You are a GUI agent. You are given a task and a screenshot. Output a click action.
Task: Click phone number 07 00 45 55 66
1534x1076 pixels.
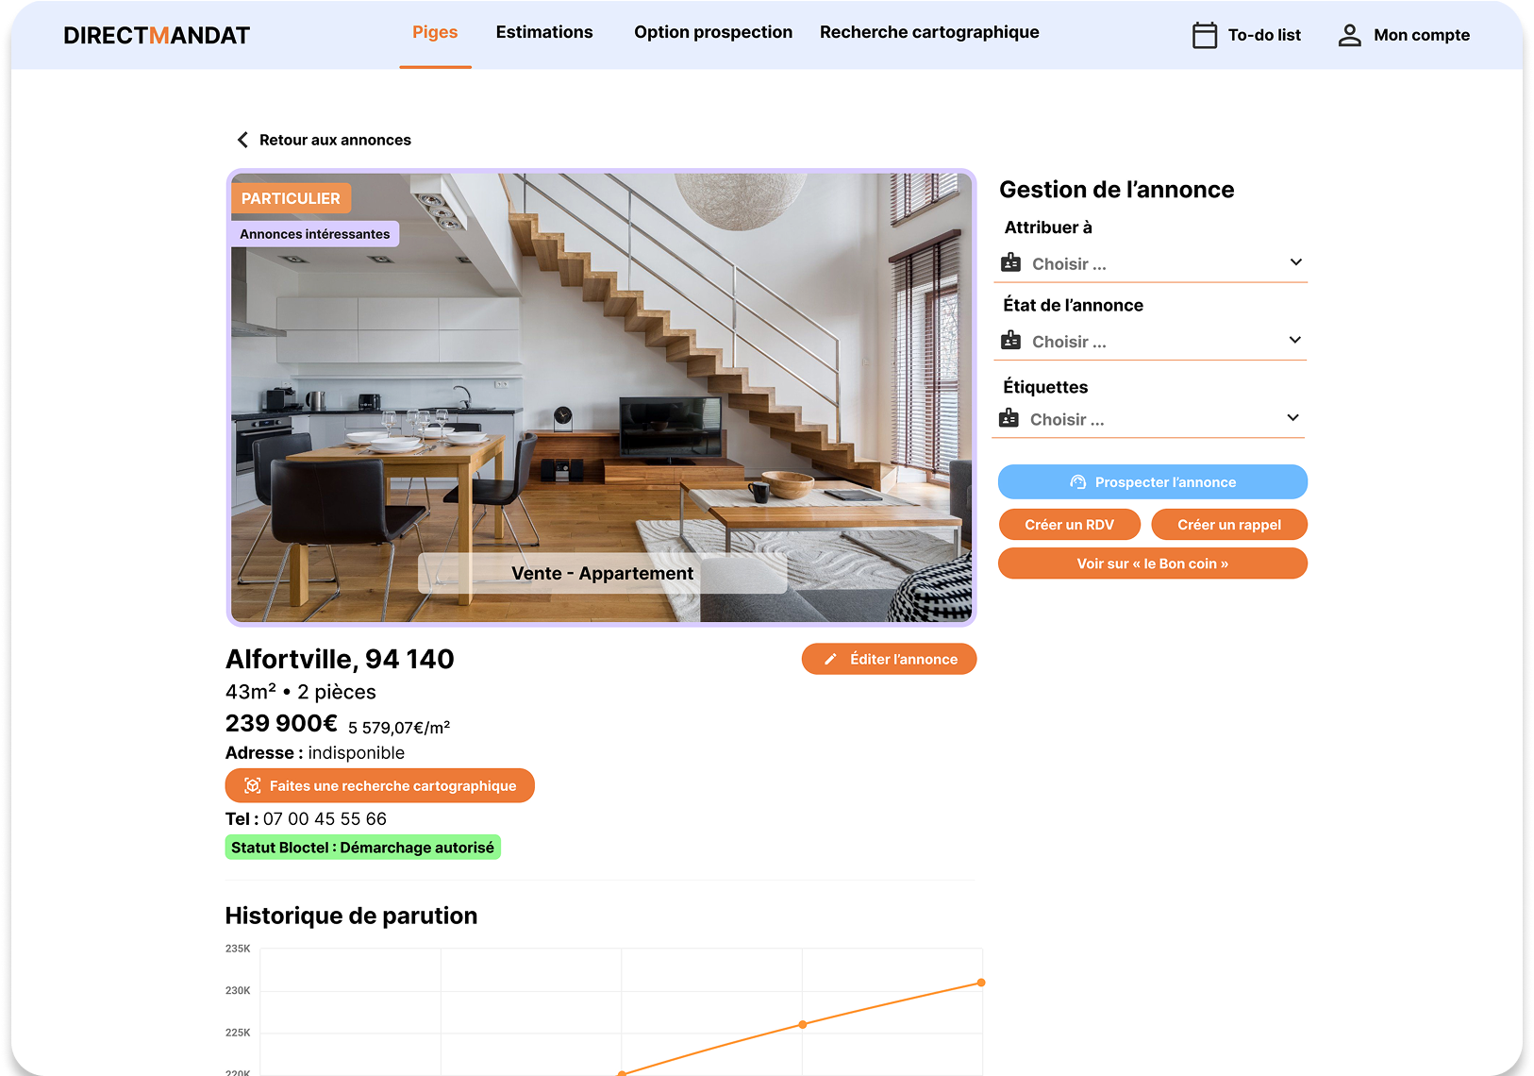pos(325,818)
